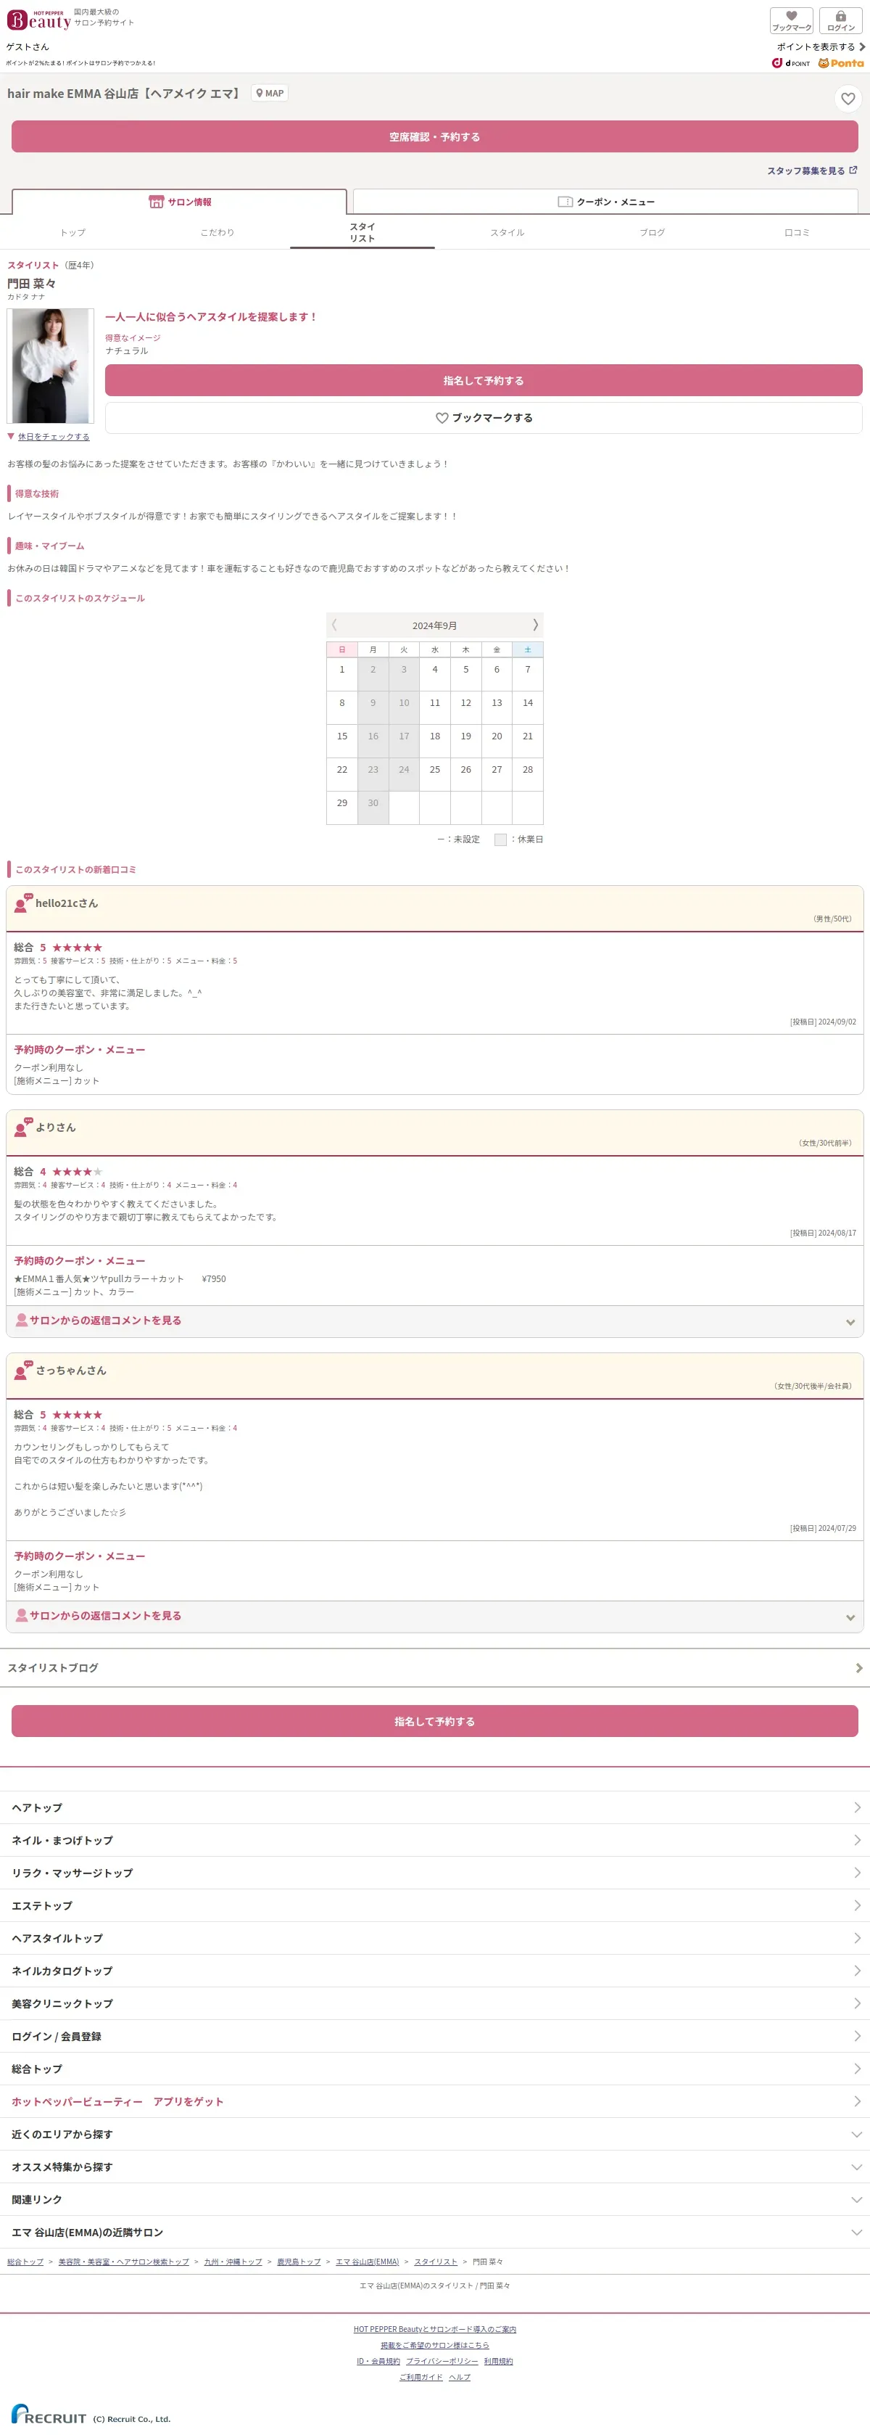This screenshot has width=870, height=2435.
Task: Click breadcrumb 鹿児島トップ
Action: (x=299, y=2262)
